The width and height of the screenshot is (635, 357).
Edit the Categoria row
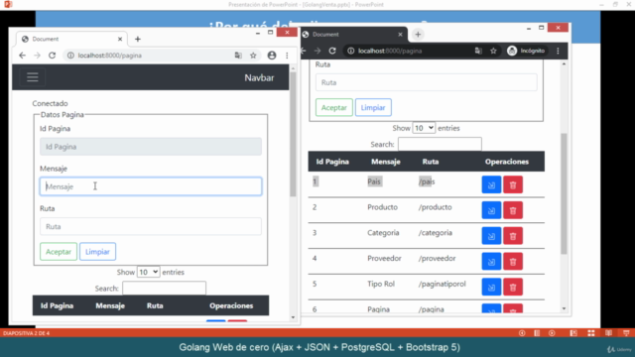pos(491,236)
